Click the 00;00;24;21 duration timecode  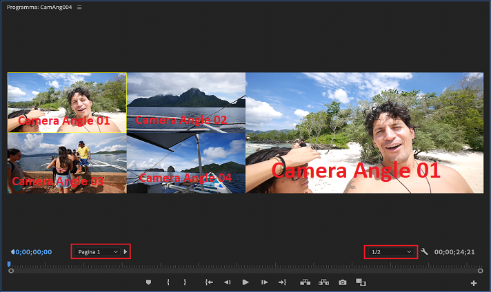[454, 252]
